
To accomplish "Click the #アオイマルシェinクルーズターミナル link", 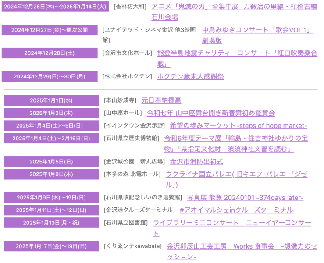I will click(x=236, y=210).
